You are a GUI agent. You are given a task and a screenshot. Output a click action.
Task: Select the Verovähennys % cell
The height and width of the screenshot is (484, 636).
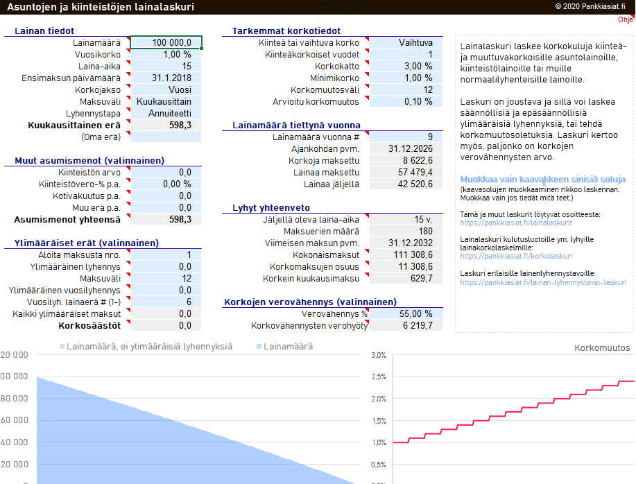point(404,313)
